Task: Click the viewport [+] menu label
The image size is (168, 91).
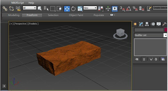Action: (x=11, y=24)
